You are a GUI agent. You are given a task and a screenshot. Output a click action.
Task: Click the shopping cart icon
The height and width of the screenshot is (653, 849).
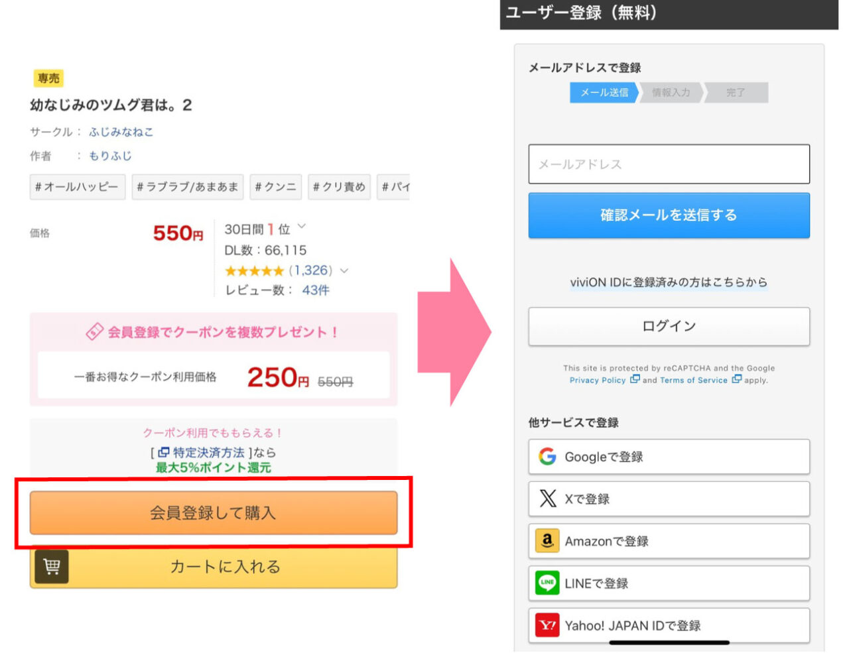[51, 567]
